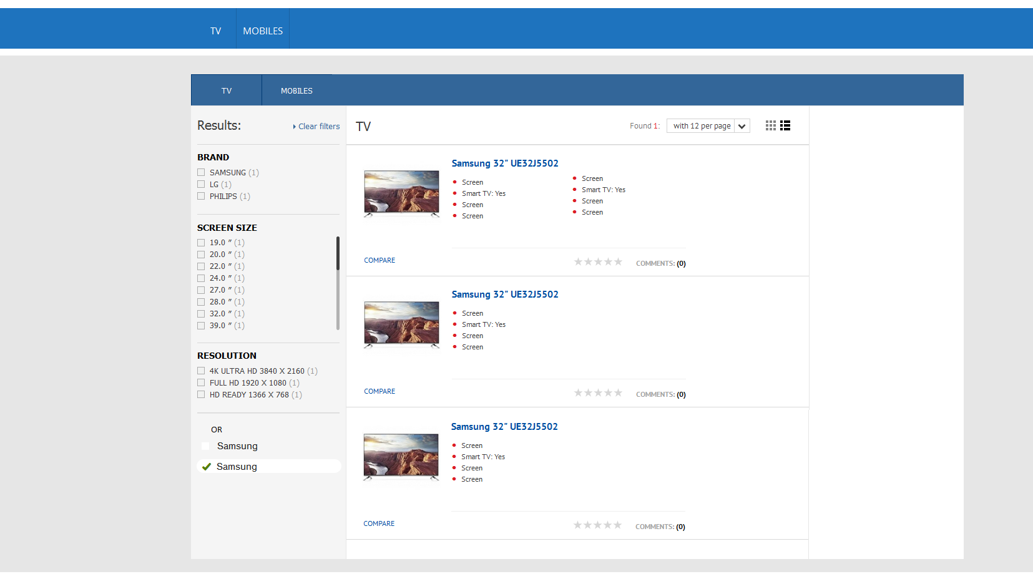The height and width of the screenshot is (574, 1033).
Task: Open the 'with 12 per page' dropdown
Action: (708, 126)
